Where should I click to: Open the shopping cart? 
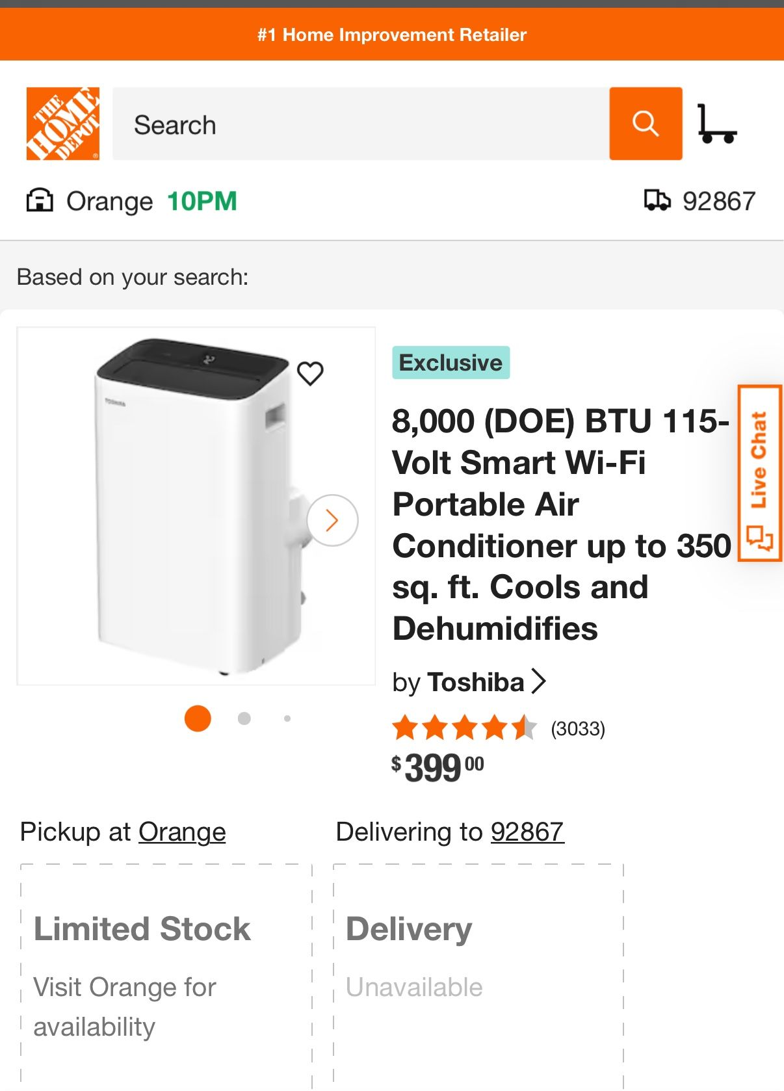(716, 124)
